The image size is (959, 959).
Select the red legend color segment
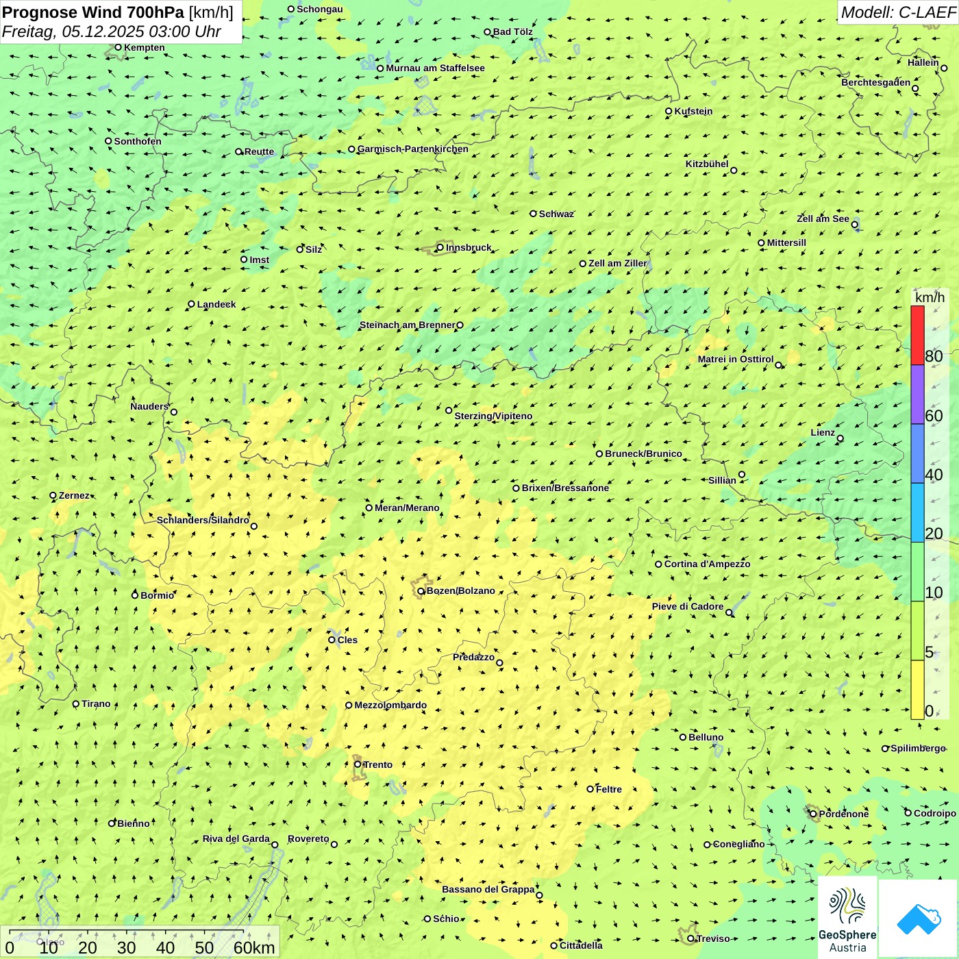click(x=917, y=335)
